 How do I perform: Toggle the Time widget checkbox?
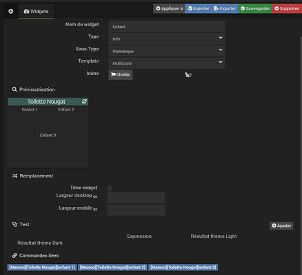click(110, 188)
